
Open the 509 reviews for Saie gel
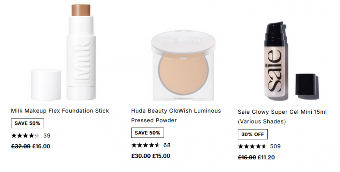pyautogui.click(x=276, y=146)
